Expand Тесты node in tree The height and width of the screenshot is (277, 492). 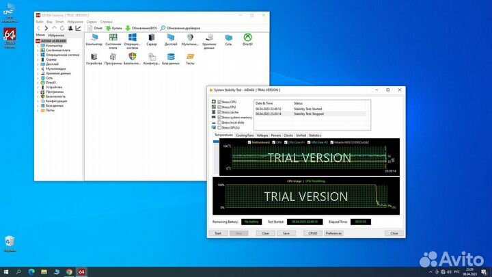point(38,111)
